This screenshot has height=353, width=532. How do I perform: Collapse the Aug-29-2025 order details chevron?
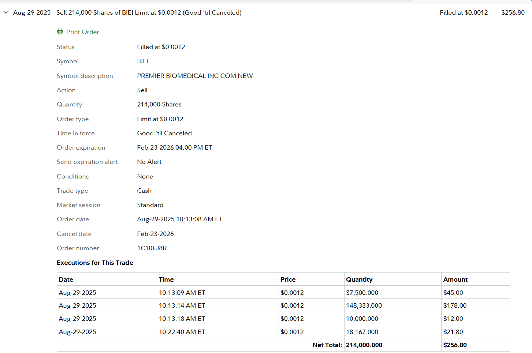click(x=6, y=12)
